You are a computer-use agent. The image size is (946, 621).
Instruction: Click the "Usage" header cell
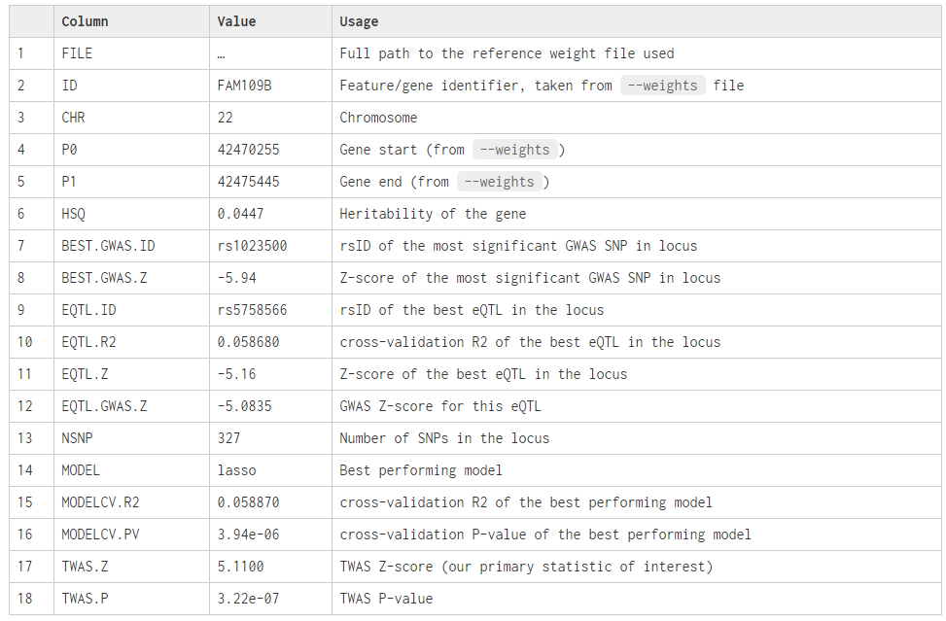click(359, 21)
